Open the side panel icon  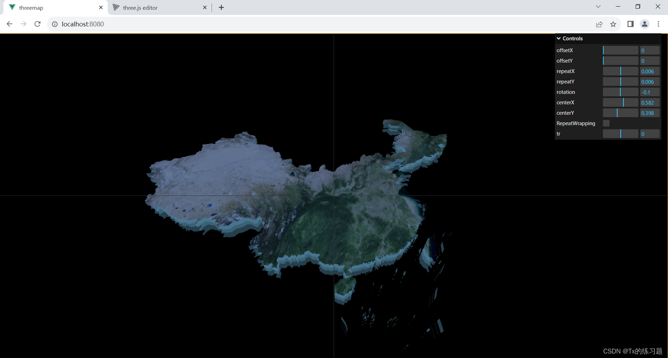pyautogui.click(x=630, y=24)
